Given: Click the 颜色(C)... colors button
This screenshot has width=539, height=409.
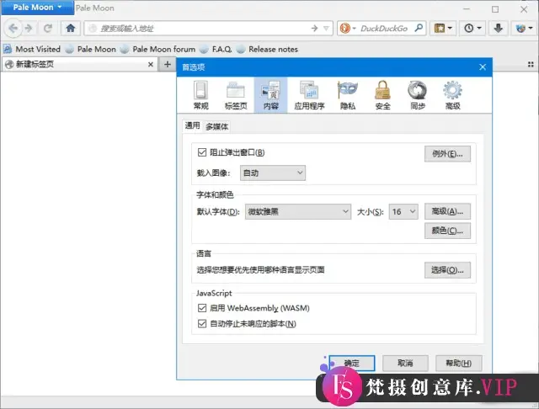Looking at the screenshot, I should click(447, 231).
